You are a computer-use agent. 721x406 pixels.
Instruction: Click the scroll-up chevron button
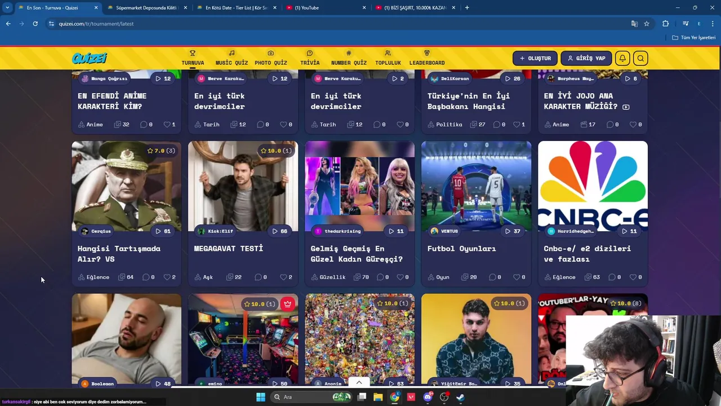coord(359,382)
